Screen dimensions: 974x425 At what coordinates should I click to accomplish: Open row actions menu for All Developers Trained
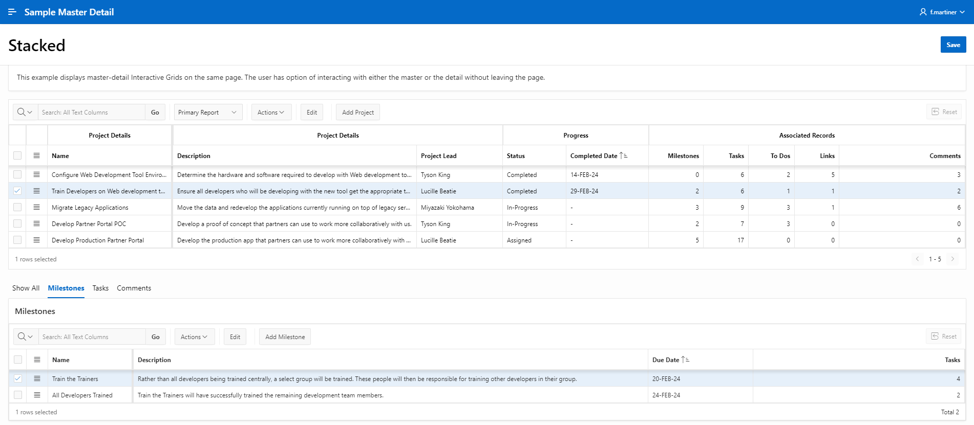(37, 395)
